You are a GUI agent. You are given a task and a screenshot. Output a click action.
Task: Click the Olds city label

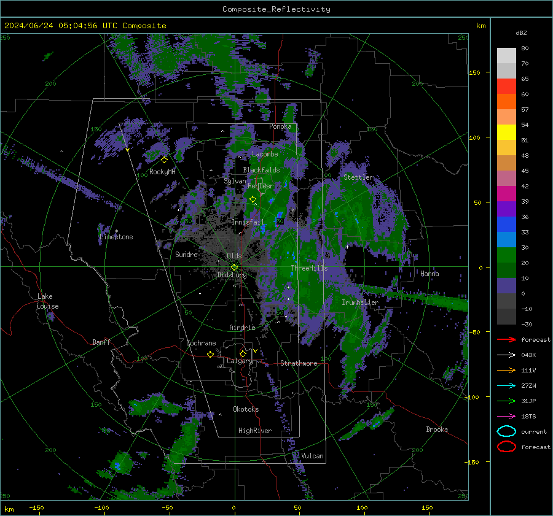click(234, 256)
